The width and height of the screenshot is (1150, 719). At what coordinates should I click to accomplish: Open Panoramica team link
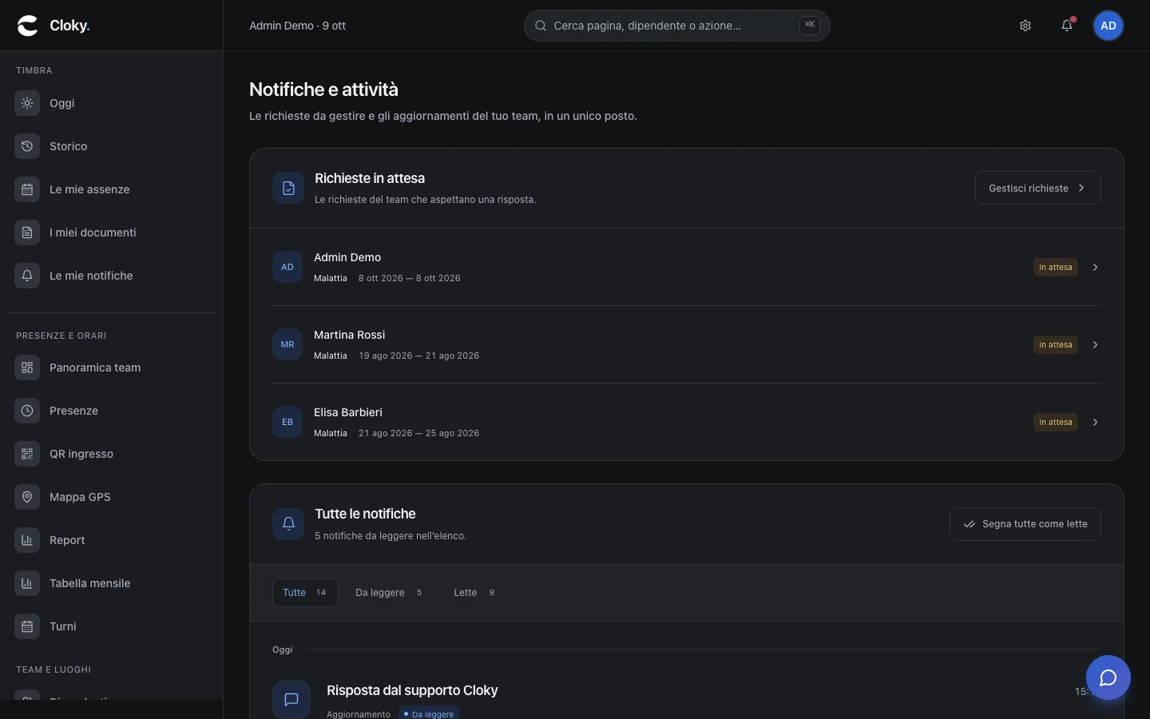click(x=111, y=367)
